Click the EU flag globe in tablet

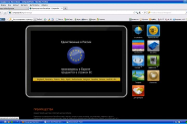click(76, 55)
